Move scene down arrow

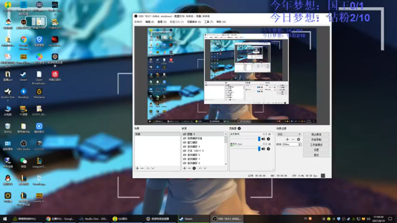[153, 168]
